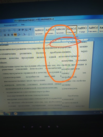Toggle paragraph marks display (¶)
103x137 pixels.
point(30,30)
